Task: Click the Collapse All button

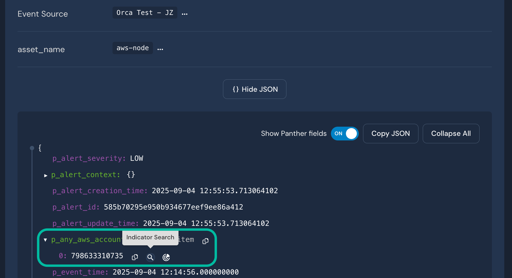Action: (x=451, y=134)
